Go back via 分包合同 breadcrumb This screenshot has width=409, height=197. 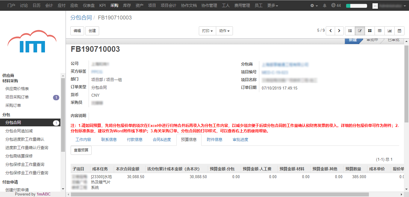point(81,18)
